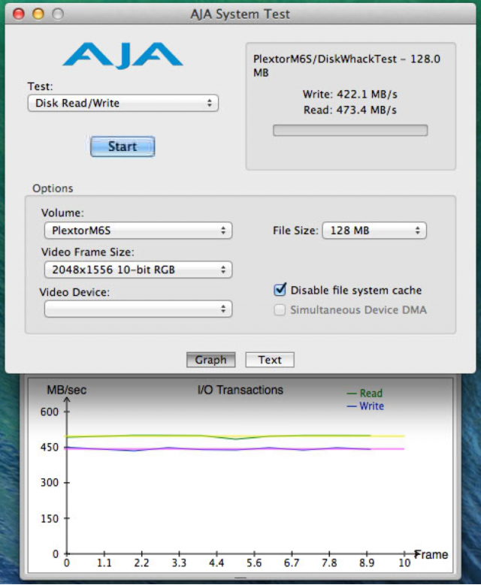The height and width of the screenshot is (585, 481).
Task: Click the 300 value on graph axis
Action: 50,482
